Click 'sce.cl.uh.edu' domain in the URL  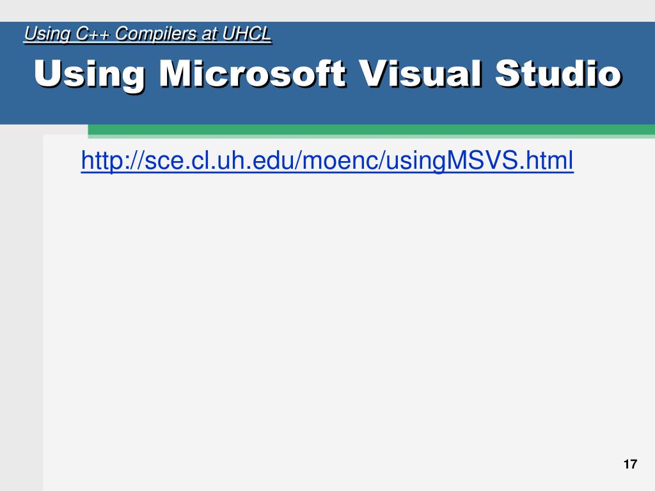(x=219, y=160)
